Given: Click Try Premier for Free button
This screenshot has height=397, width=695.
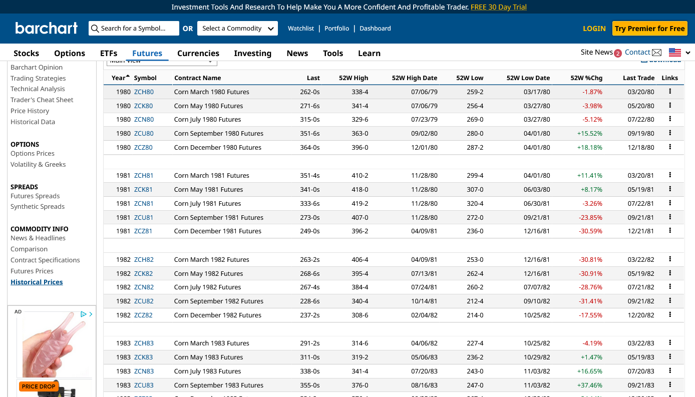Looking at the screenshot, I should click(x=649, y=29).
